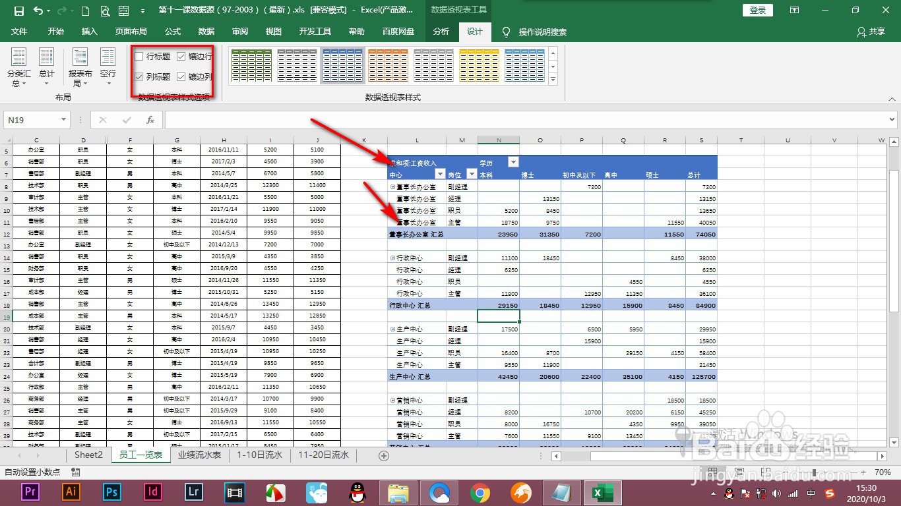Open the 空行 blank rows dropdown

coord(108,69)
